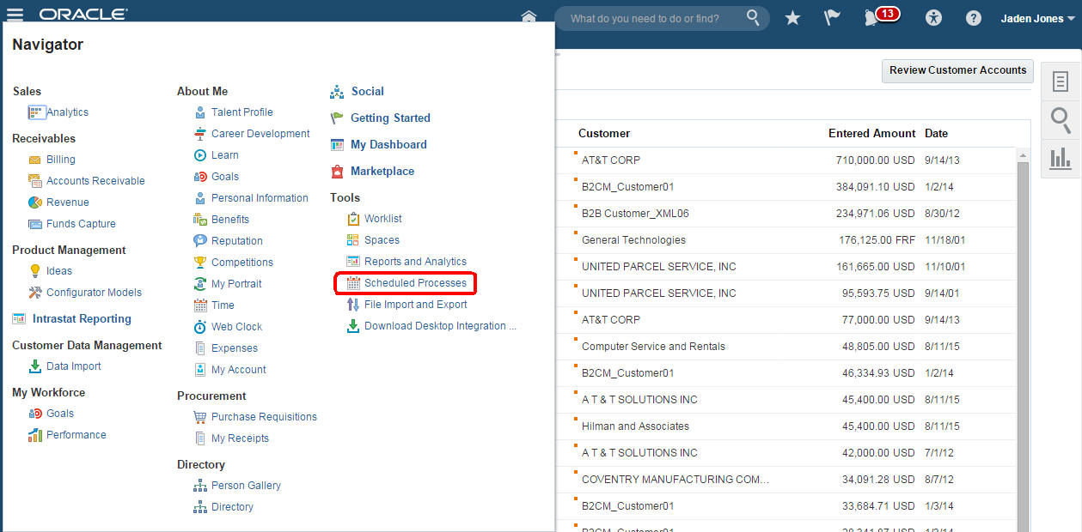
Task: Open Download Desktop Integration link
Action: point(440,326)
